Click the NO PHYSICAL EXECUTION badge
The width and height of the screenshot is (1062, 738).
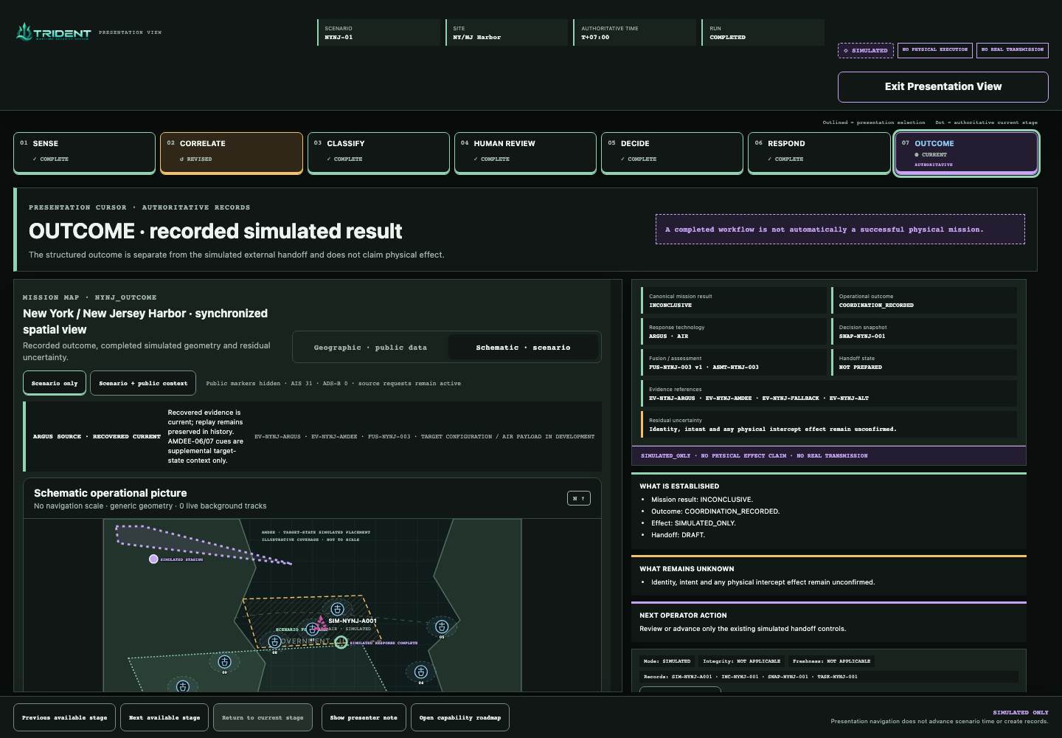934,50
